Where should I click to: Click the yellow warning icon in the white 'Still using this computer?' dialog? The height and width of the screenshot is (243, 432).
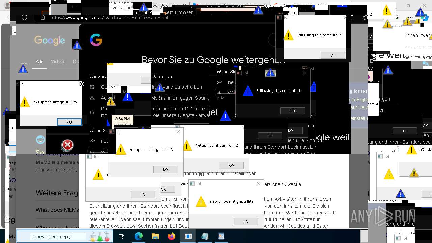pyautogui.click(x=289, y=35)
